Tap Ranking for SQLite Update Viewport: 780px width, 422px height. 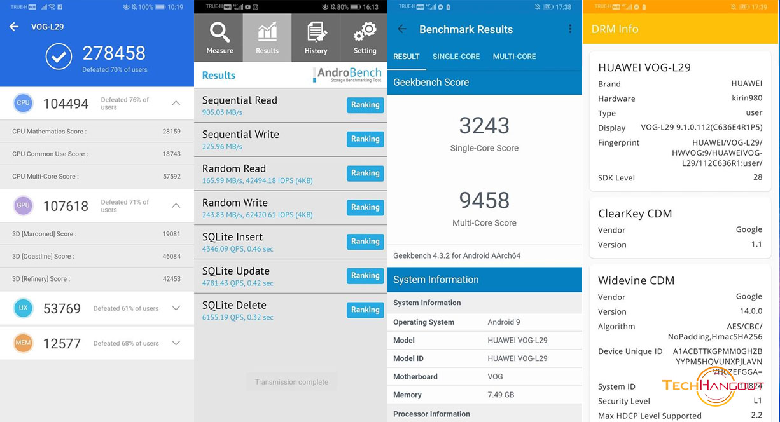click(x=365, y=276)
